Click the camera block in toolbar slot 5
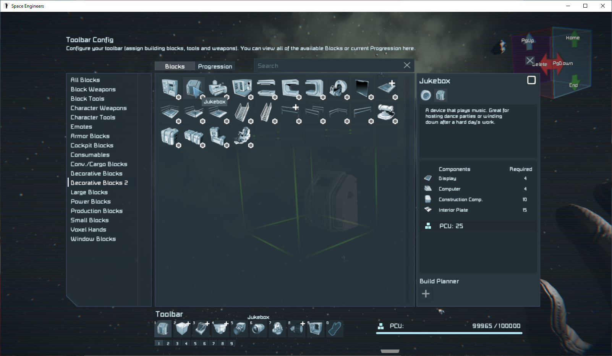This screenshot has width=612, height=356. [x=240, y=329]
